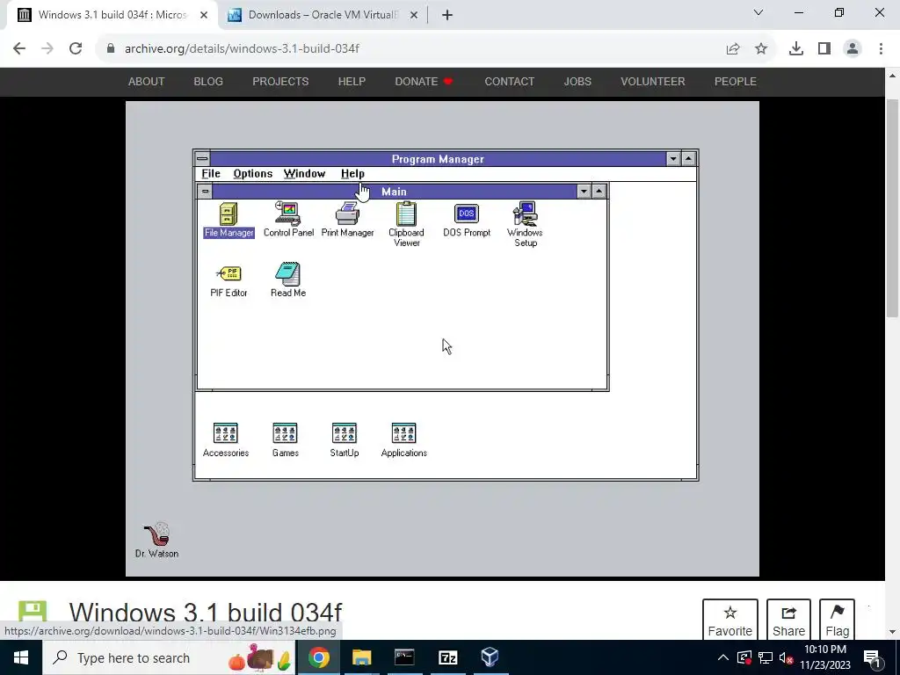Open the 7-Zip taskbar icon
Viewport: 900px width, 675px height.
447,657
